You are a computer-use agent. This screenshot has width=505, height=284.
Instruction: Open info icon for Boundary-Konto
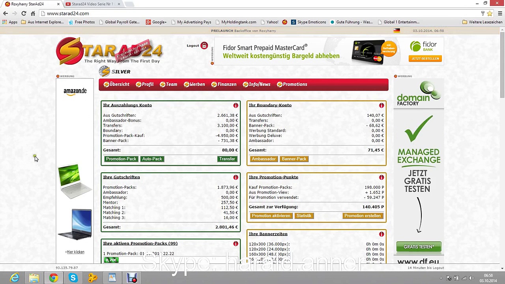tap(382, 106)
